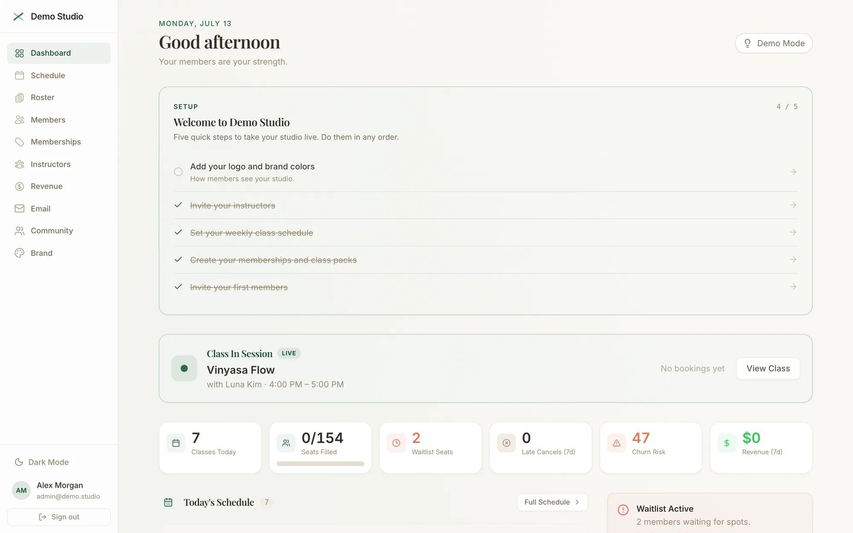Click the LIVE badge
The image size is (853, 533).
289,353
